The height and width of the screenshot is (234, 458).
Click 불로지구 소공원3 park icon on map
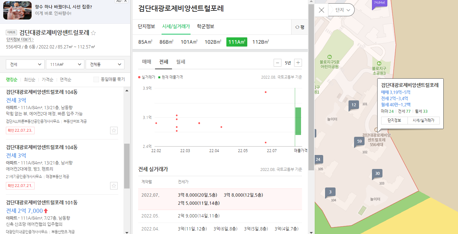(379, 63)
